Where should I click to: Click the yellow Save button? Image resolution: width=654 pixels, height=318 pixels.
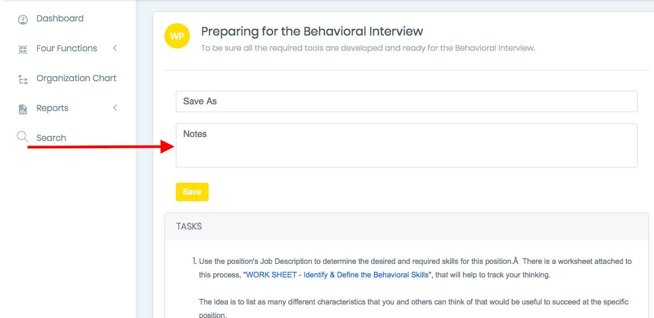coord(192,192)
